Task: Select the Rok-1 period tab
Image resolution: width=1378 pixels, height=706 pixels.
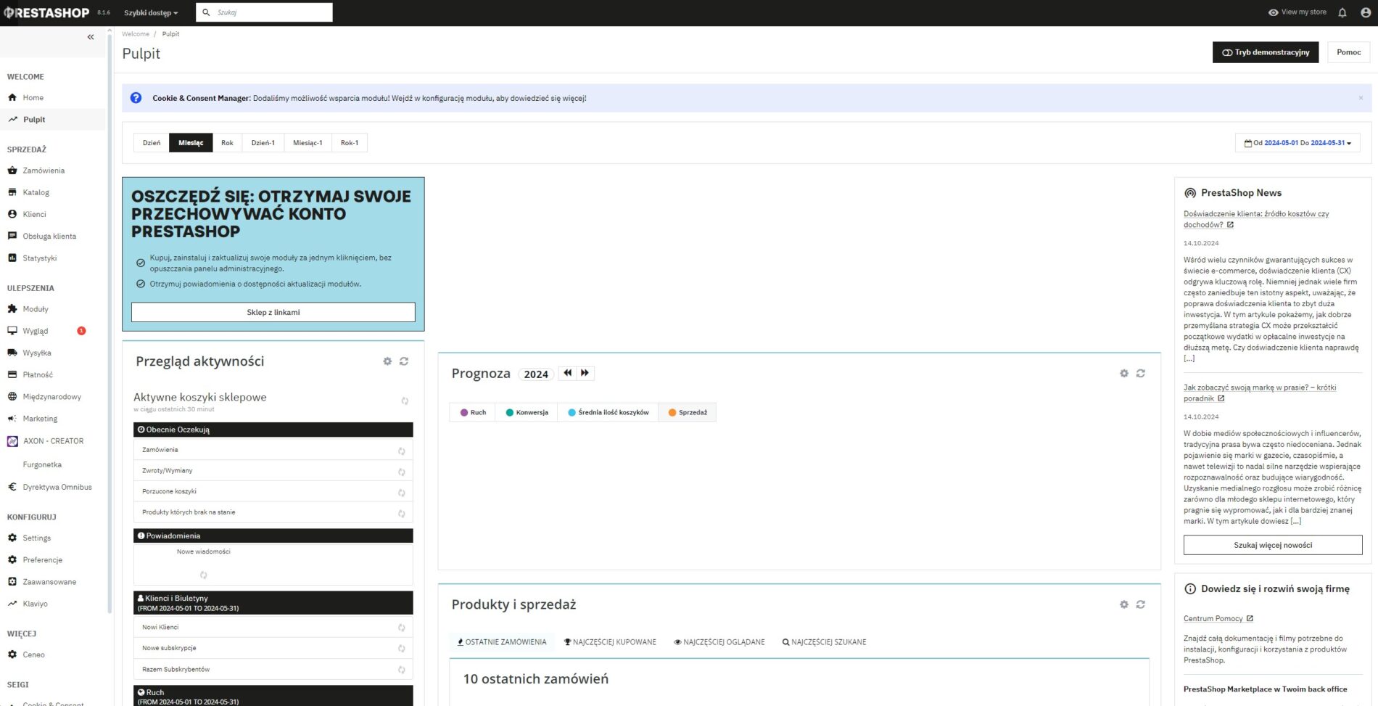Action: coord(350,143)
